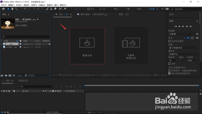Open the flowchart icon beside file list
Image resolution: width=202 pixels, height=114 pixels.
[49, 44]
